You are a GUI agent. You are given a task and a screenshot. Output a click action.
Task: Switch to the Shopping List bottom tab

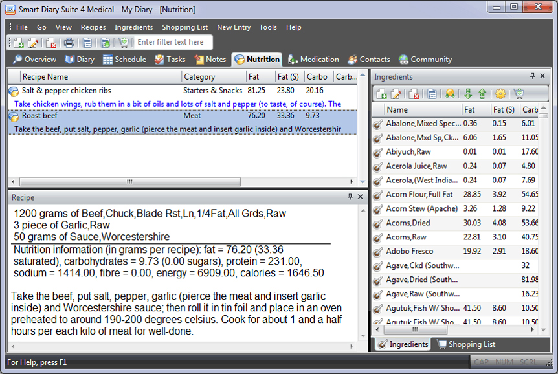[466, 344]
